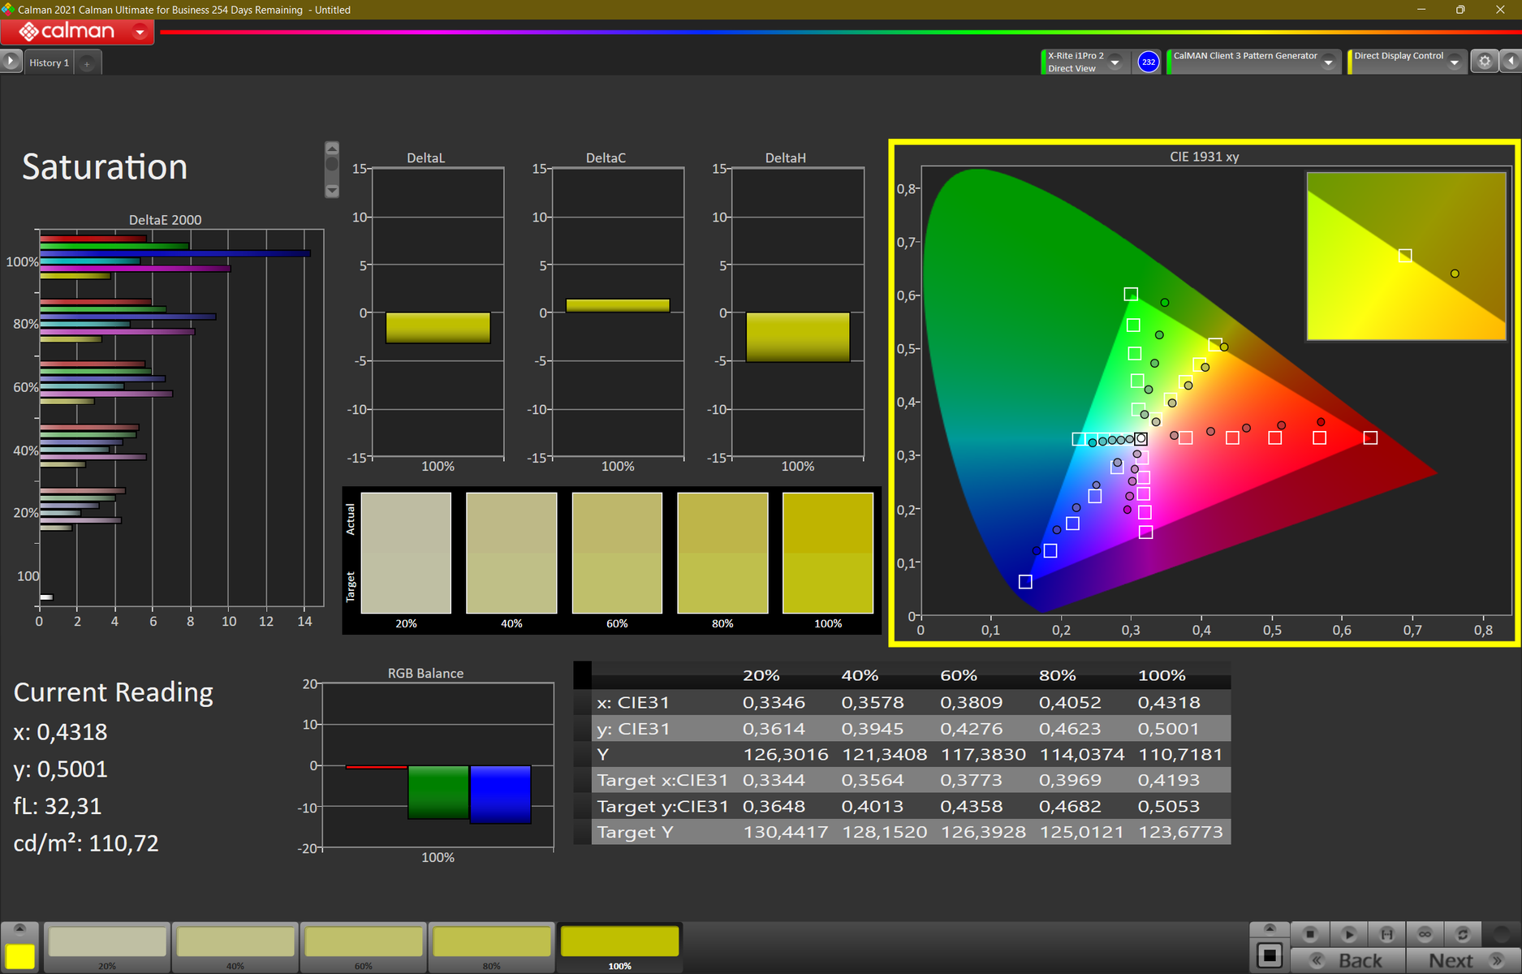Switch to the History 1 tab
The height and width of the screenshot is (974, 1522).
coord(49,62)
